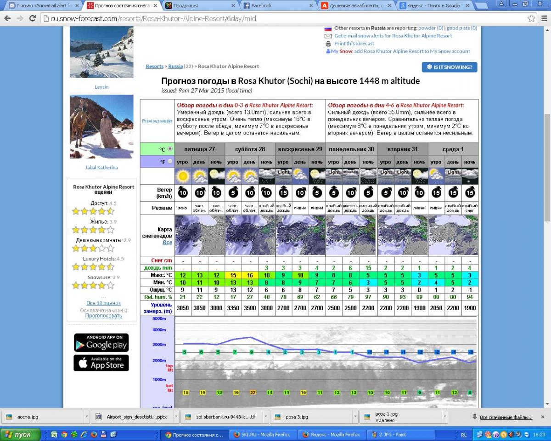Open the powder (0) report link
Viewport: 551px width, 441px height.
[431, 28]
